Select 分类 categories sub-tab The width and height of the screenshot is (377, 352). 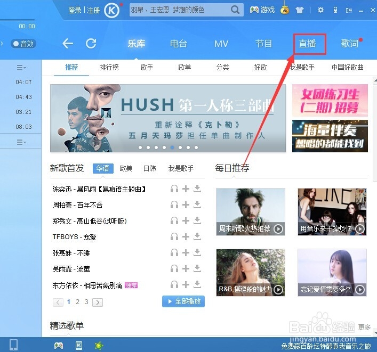[223, 67]
